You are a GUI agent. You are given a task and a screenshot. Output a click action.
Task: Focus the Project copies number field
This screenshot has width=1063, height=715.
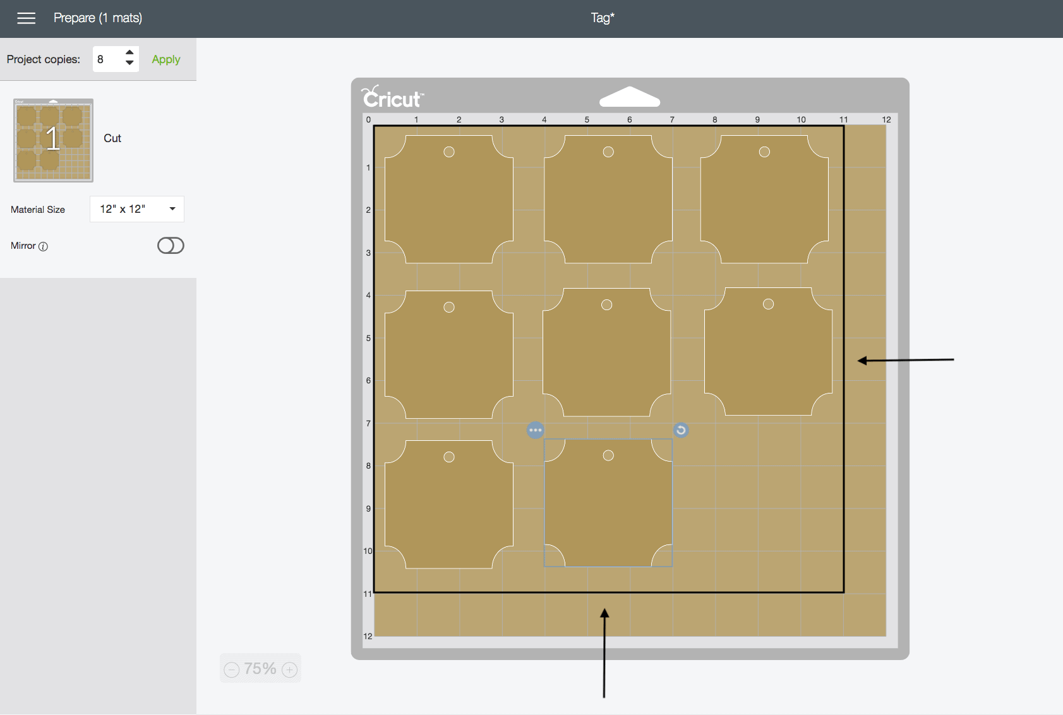click(107, 59)
